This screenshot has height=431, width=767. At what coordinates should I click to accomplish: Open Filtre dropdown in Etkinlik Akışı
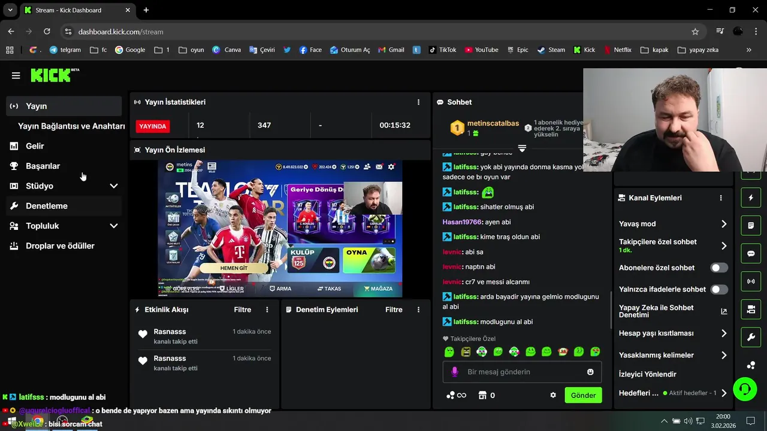(243, 309)
